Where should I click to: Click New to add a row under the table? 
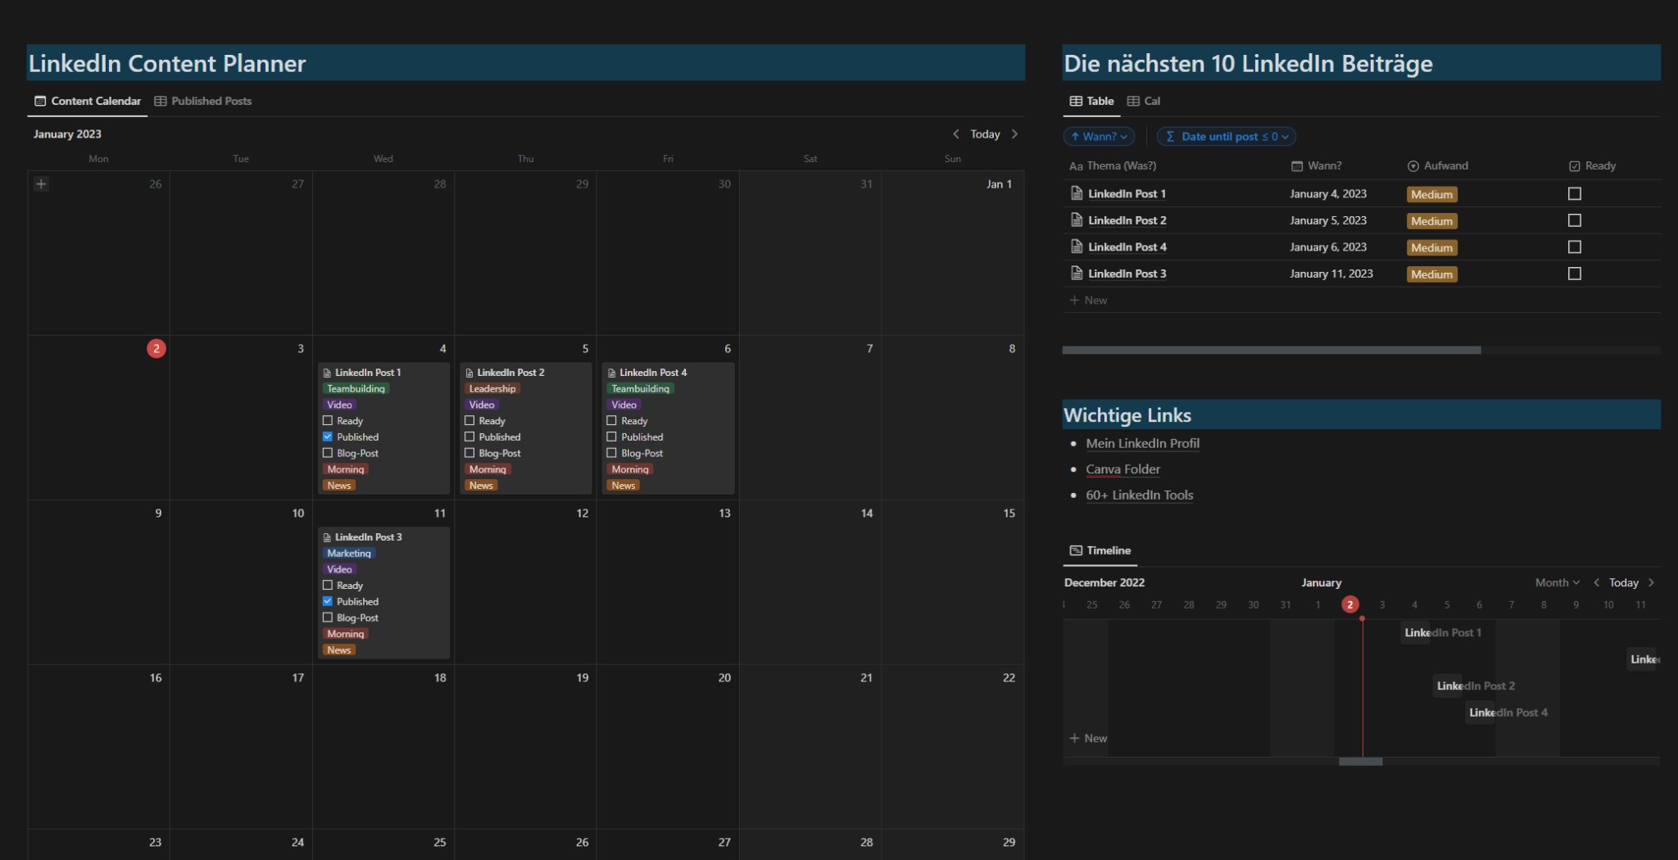[1088, 300]
